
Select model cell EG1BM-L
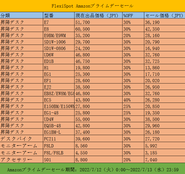pos(59,132)
